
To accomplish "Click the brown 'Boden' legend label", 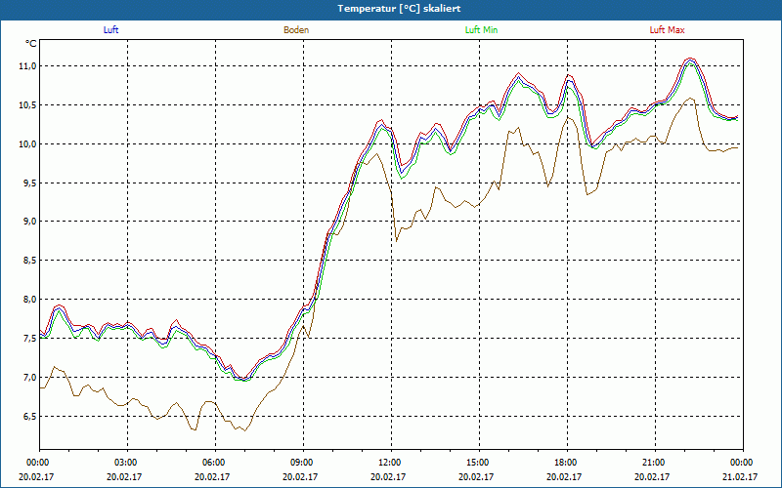I will tap(296, 30).
